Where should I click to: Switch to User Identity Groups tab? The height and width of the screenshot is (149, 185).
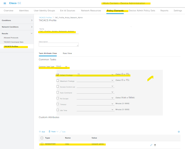click(44, 10)
